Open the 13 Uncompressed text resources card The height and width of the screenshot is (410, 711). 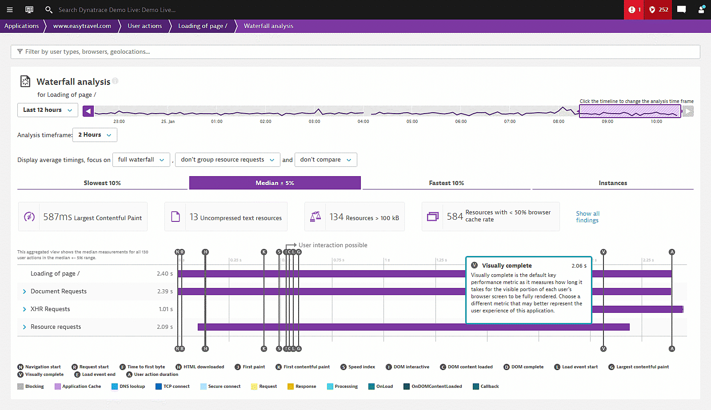pyautogui.click(x=226, y=217)
